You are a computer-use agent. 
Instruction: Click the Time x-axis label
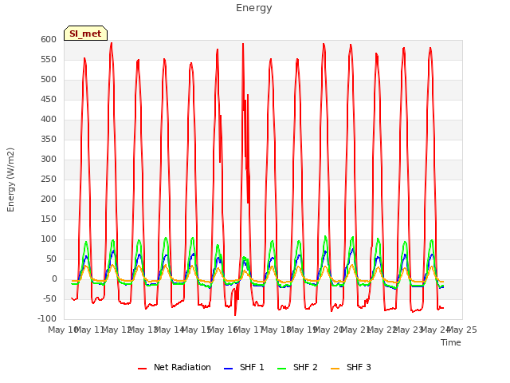click(x=451, y=342)
